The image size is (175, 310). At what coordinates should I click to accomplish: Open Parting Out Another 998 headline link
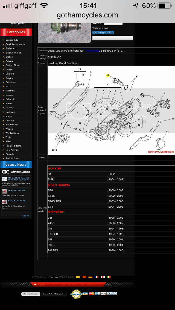[17, 201]
